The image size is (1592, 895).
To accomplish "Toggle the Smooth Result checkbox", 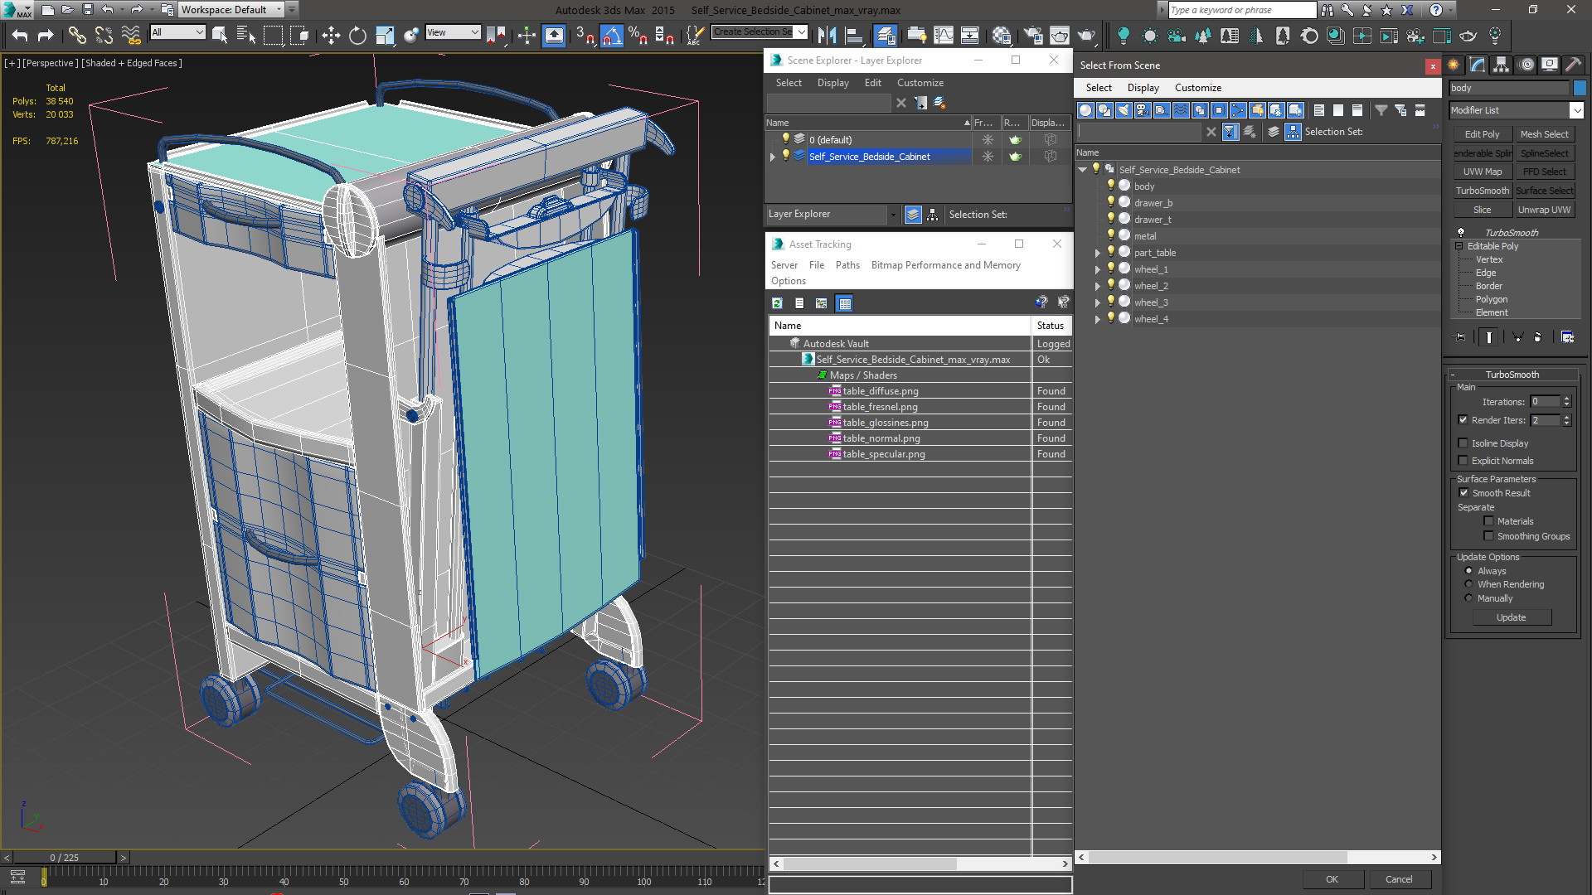I will [1463, 493].
